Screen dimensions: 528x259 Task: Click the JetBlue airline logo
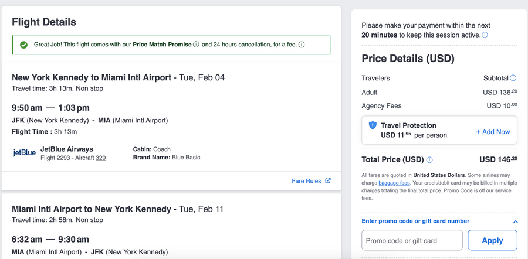[25, 153]
